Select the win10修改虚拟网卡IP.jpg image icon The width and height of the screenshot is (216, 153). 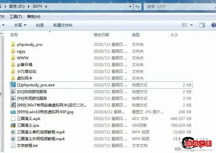[13, 112]
